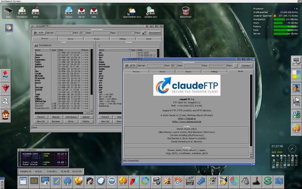Switch to the Browser tab in the SFTP window
This screenshot has height=189, width=302.
pos(136,71)
